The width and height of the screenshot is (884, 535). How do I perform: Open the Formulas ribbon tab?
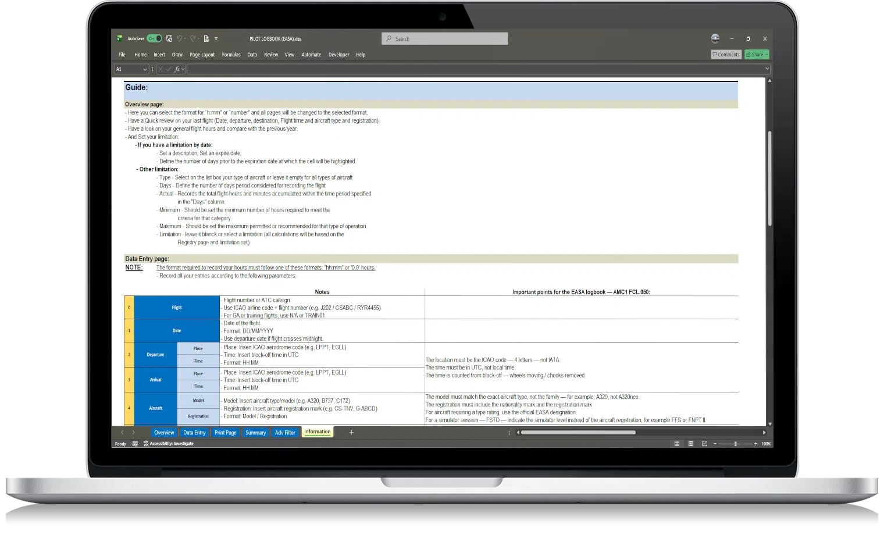click(231, 55)
